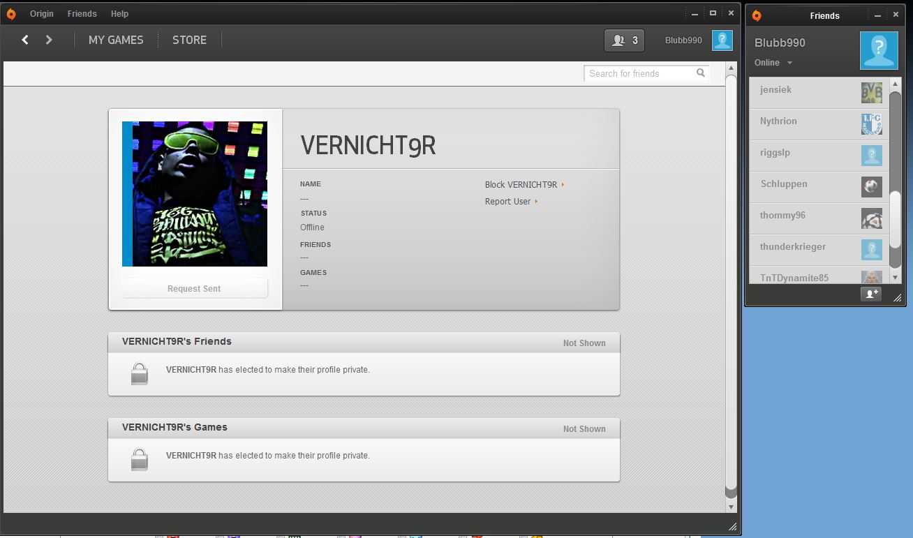The image size is (913, 538).
Task: Click the add friend icon button
Action: click(871, 294)
